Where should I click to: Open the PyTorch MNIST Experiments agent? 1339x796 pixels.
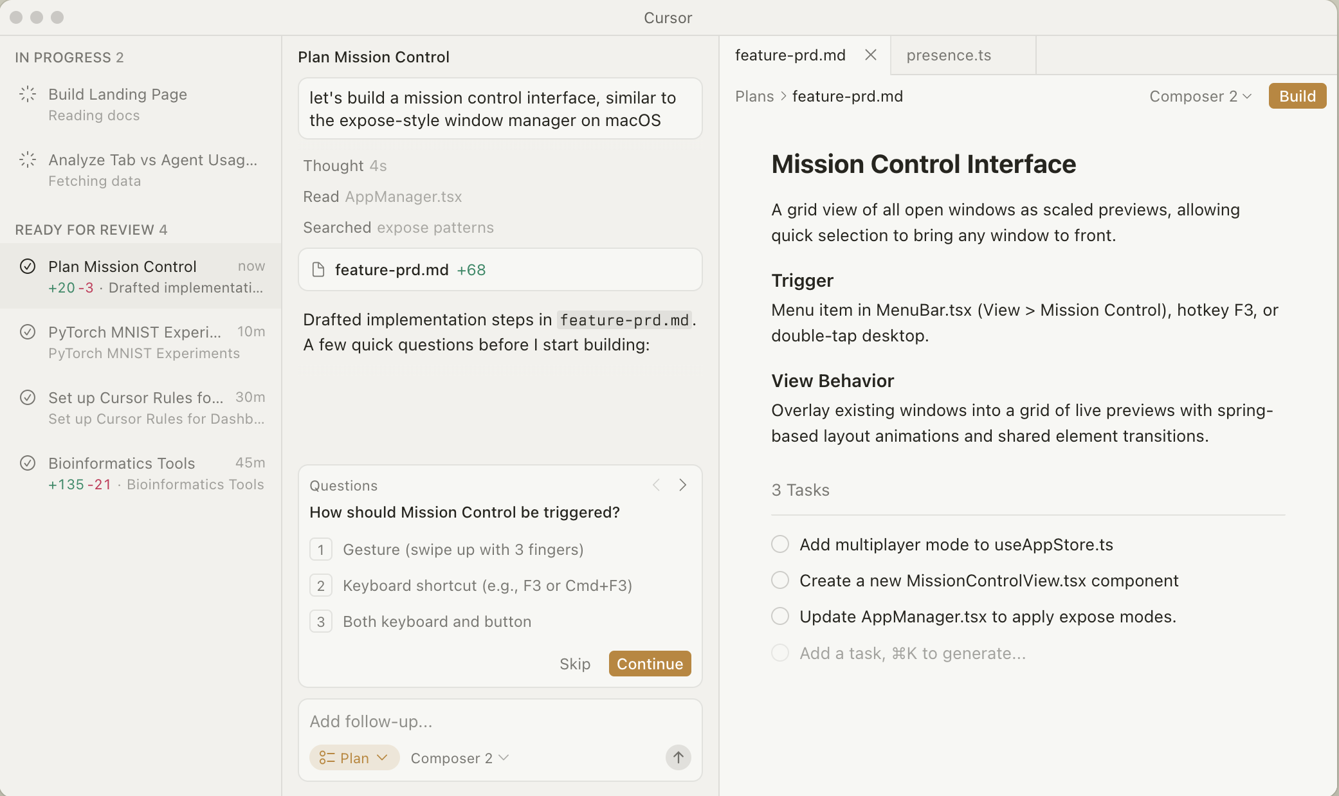pyautogui.click(x=140, y=343)
